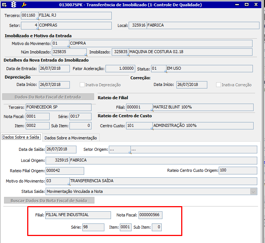The height and width of the screenshot is (243, 265).
Task: Click EM USO status text
Action: point(174,68)
